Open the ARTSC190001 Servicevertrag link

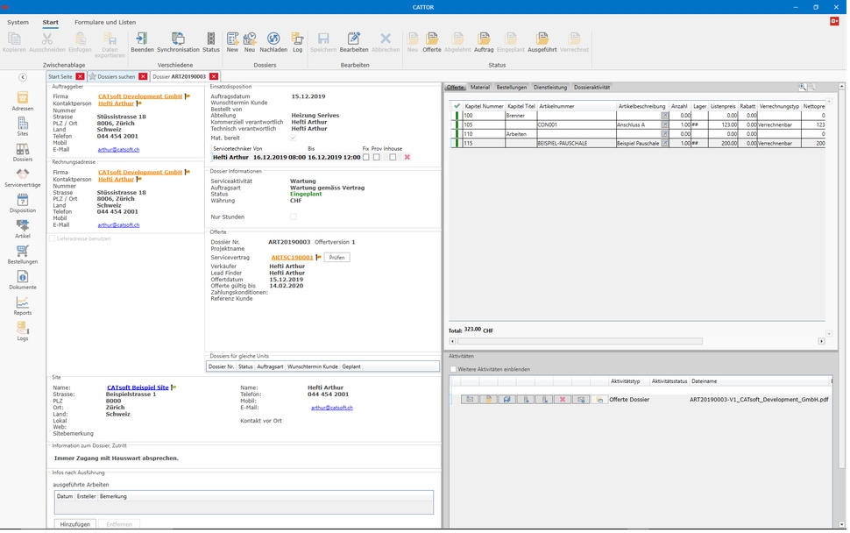point(292,258)
